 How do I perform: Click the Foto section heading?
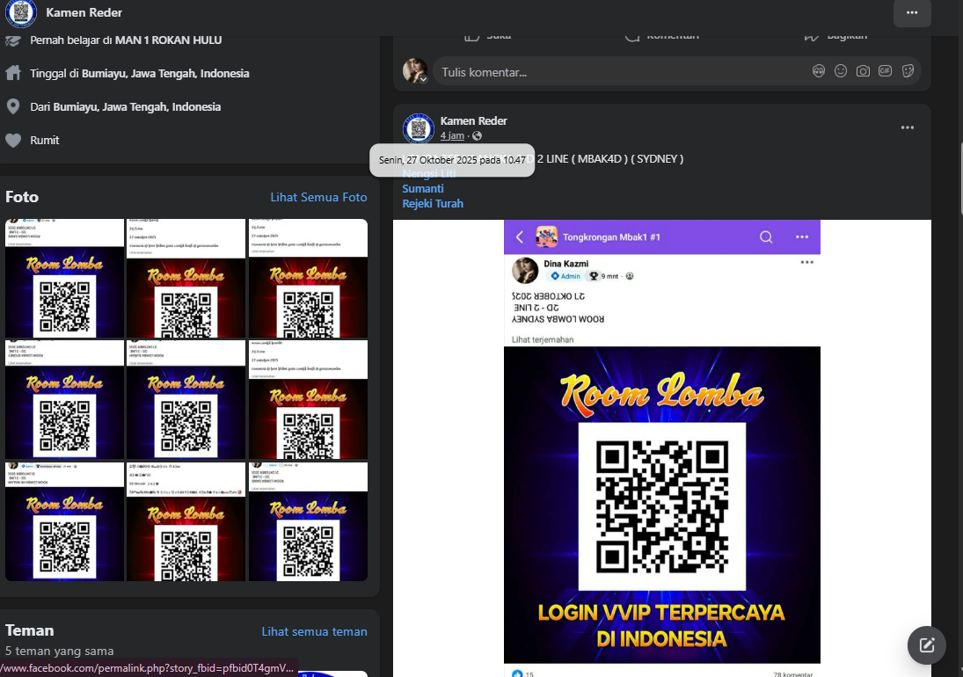tap(22, 197)
